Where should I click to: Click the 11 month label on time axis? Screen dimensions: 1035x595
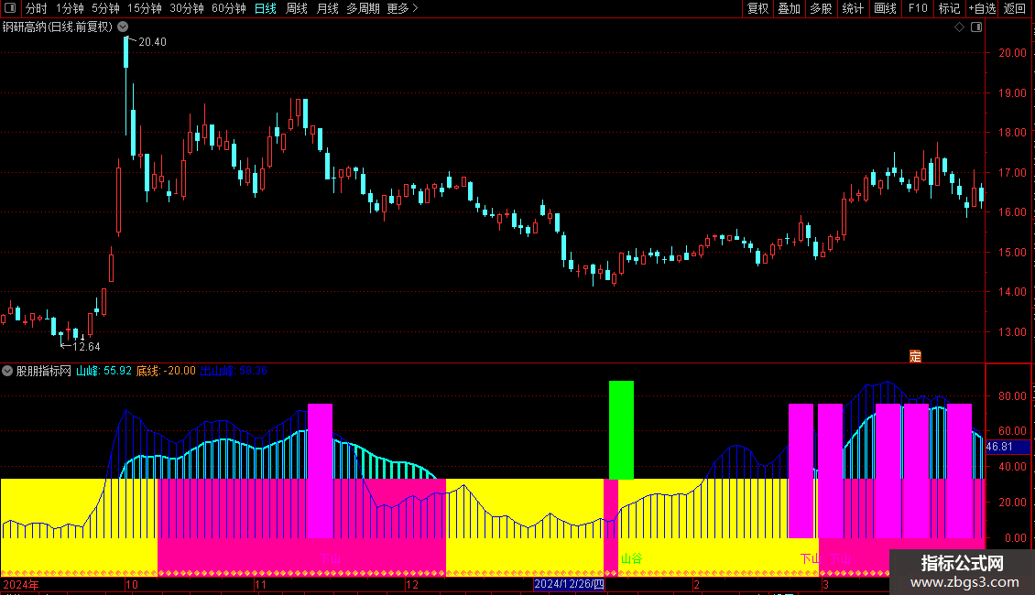(x=260, y=584)
